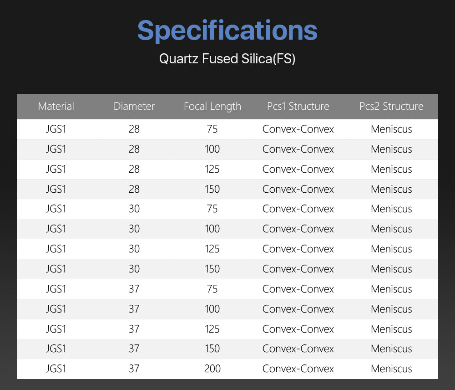
Task: Click the Quartz Fused Silica(FS) subtitle
Action: [227, 59]
